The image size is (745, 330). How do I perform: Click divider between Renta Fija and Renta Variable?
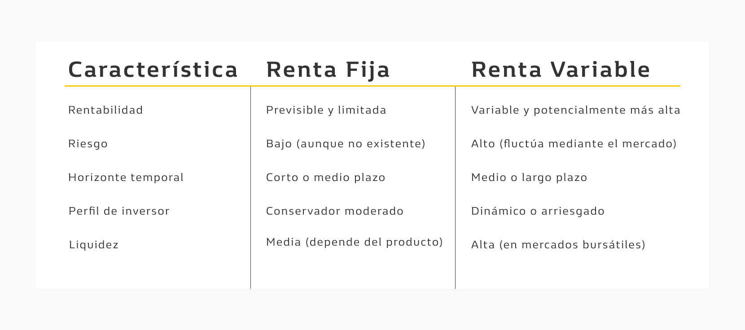(x=455, y=189)
